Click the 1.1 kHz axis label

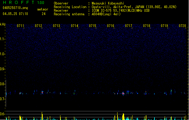click(2, 39)
